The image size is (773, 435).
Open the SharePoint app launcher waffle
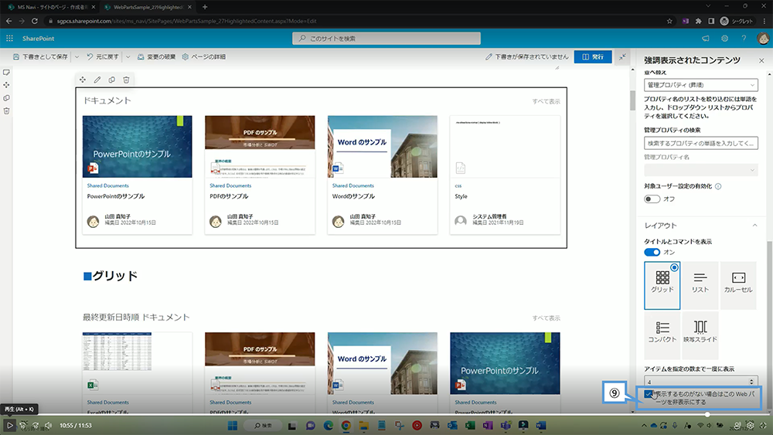click(x=9, y=39)
